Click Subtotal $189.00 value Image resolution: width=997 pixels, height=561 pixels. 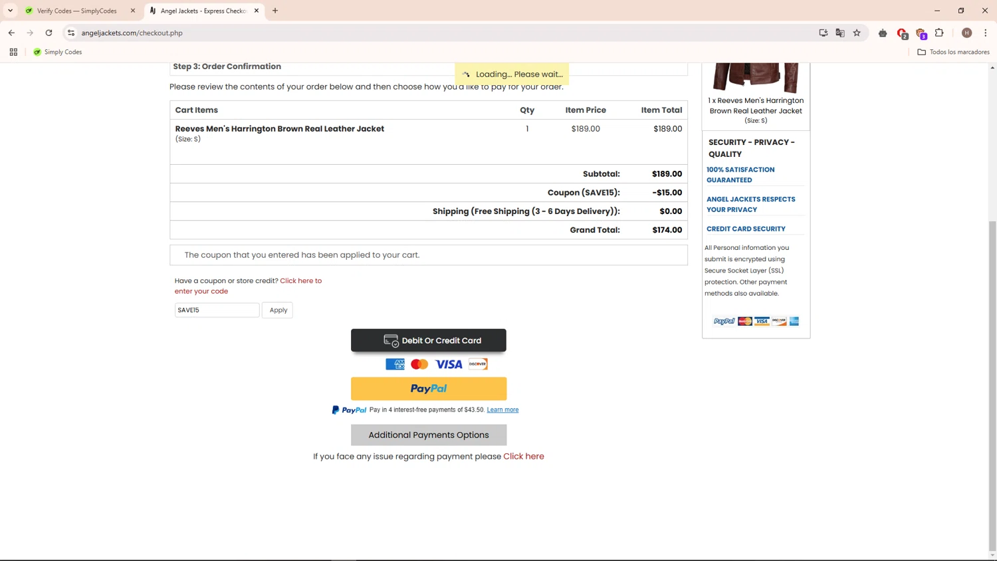tap(667, 174)
